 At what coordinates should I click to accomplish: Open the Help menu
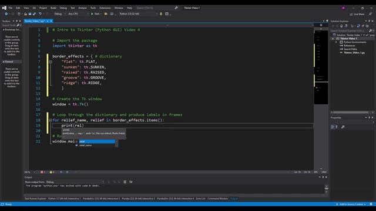[x=129, y=8]
